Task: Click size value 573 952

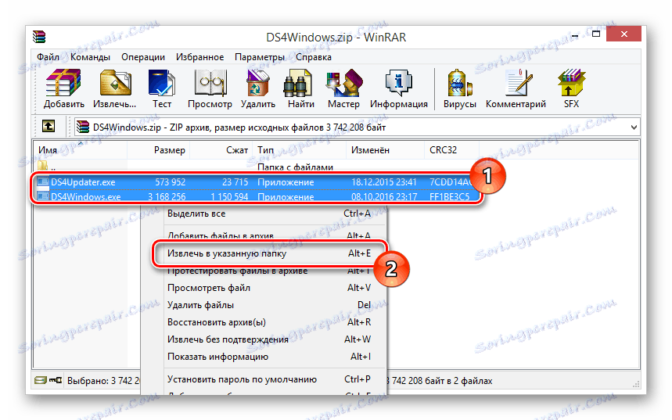Action: pos(170,182)
